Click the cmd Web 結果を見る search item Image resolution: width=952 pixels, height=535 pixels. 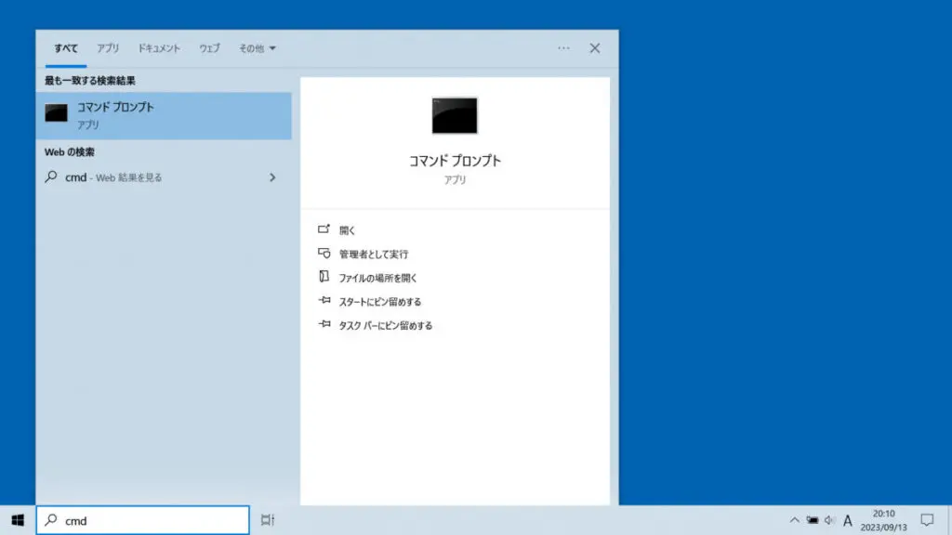(164, 177)
